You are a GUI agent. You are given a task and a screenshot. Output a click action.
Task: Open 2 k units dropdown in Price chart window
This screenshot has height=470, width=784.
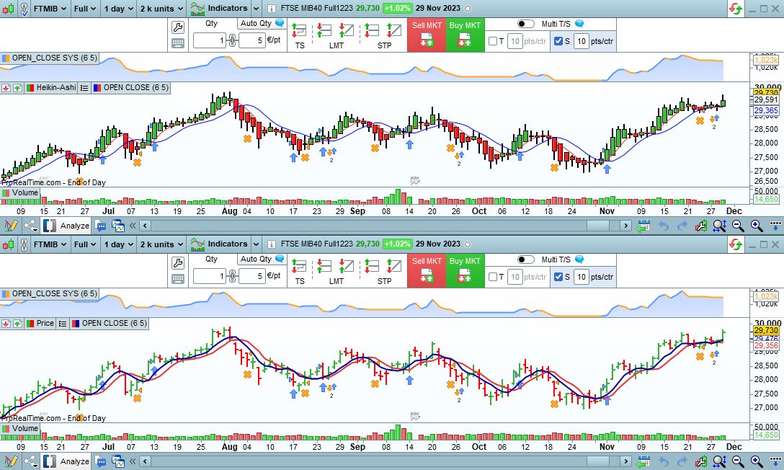[161, 244]
